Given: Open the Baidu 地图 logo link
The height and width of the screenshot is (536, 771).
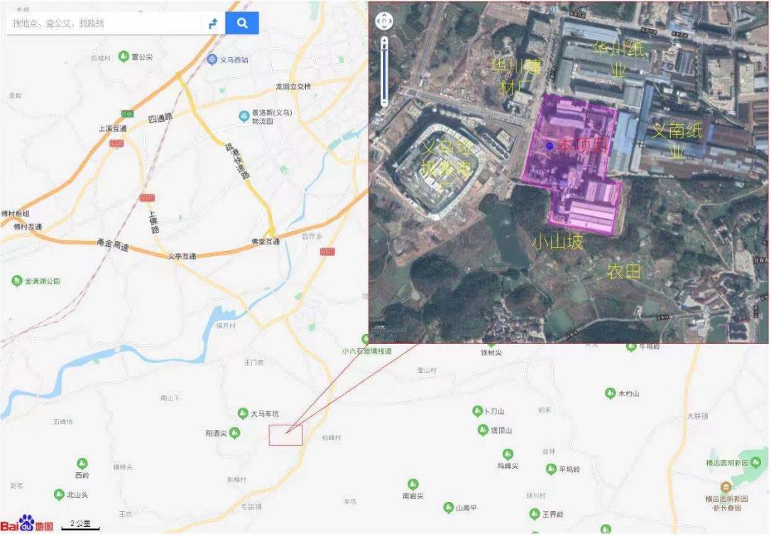Looking at the screenshot, I should click(x=27, y=524).
